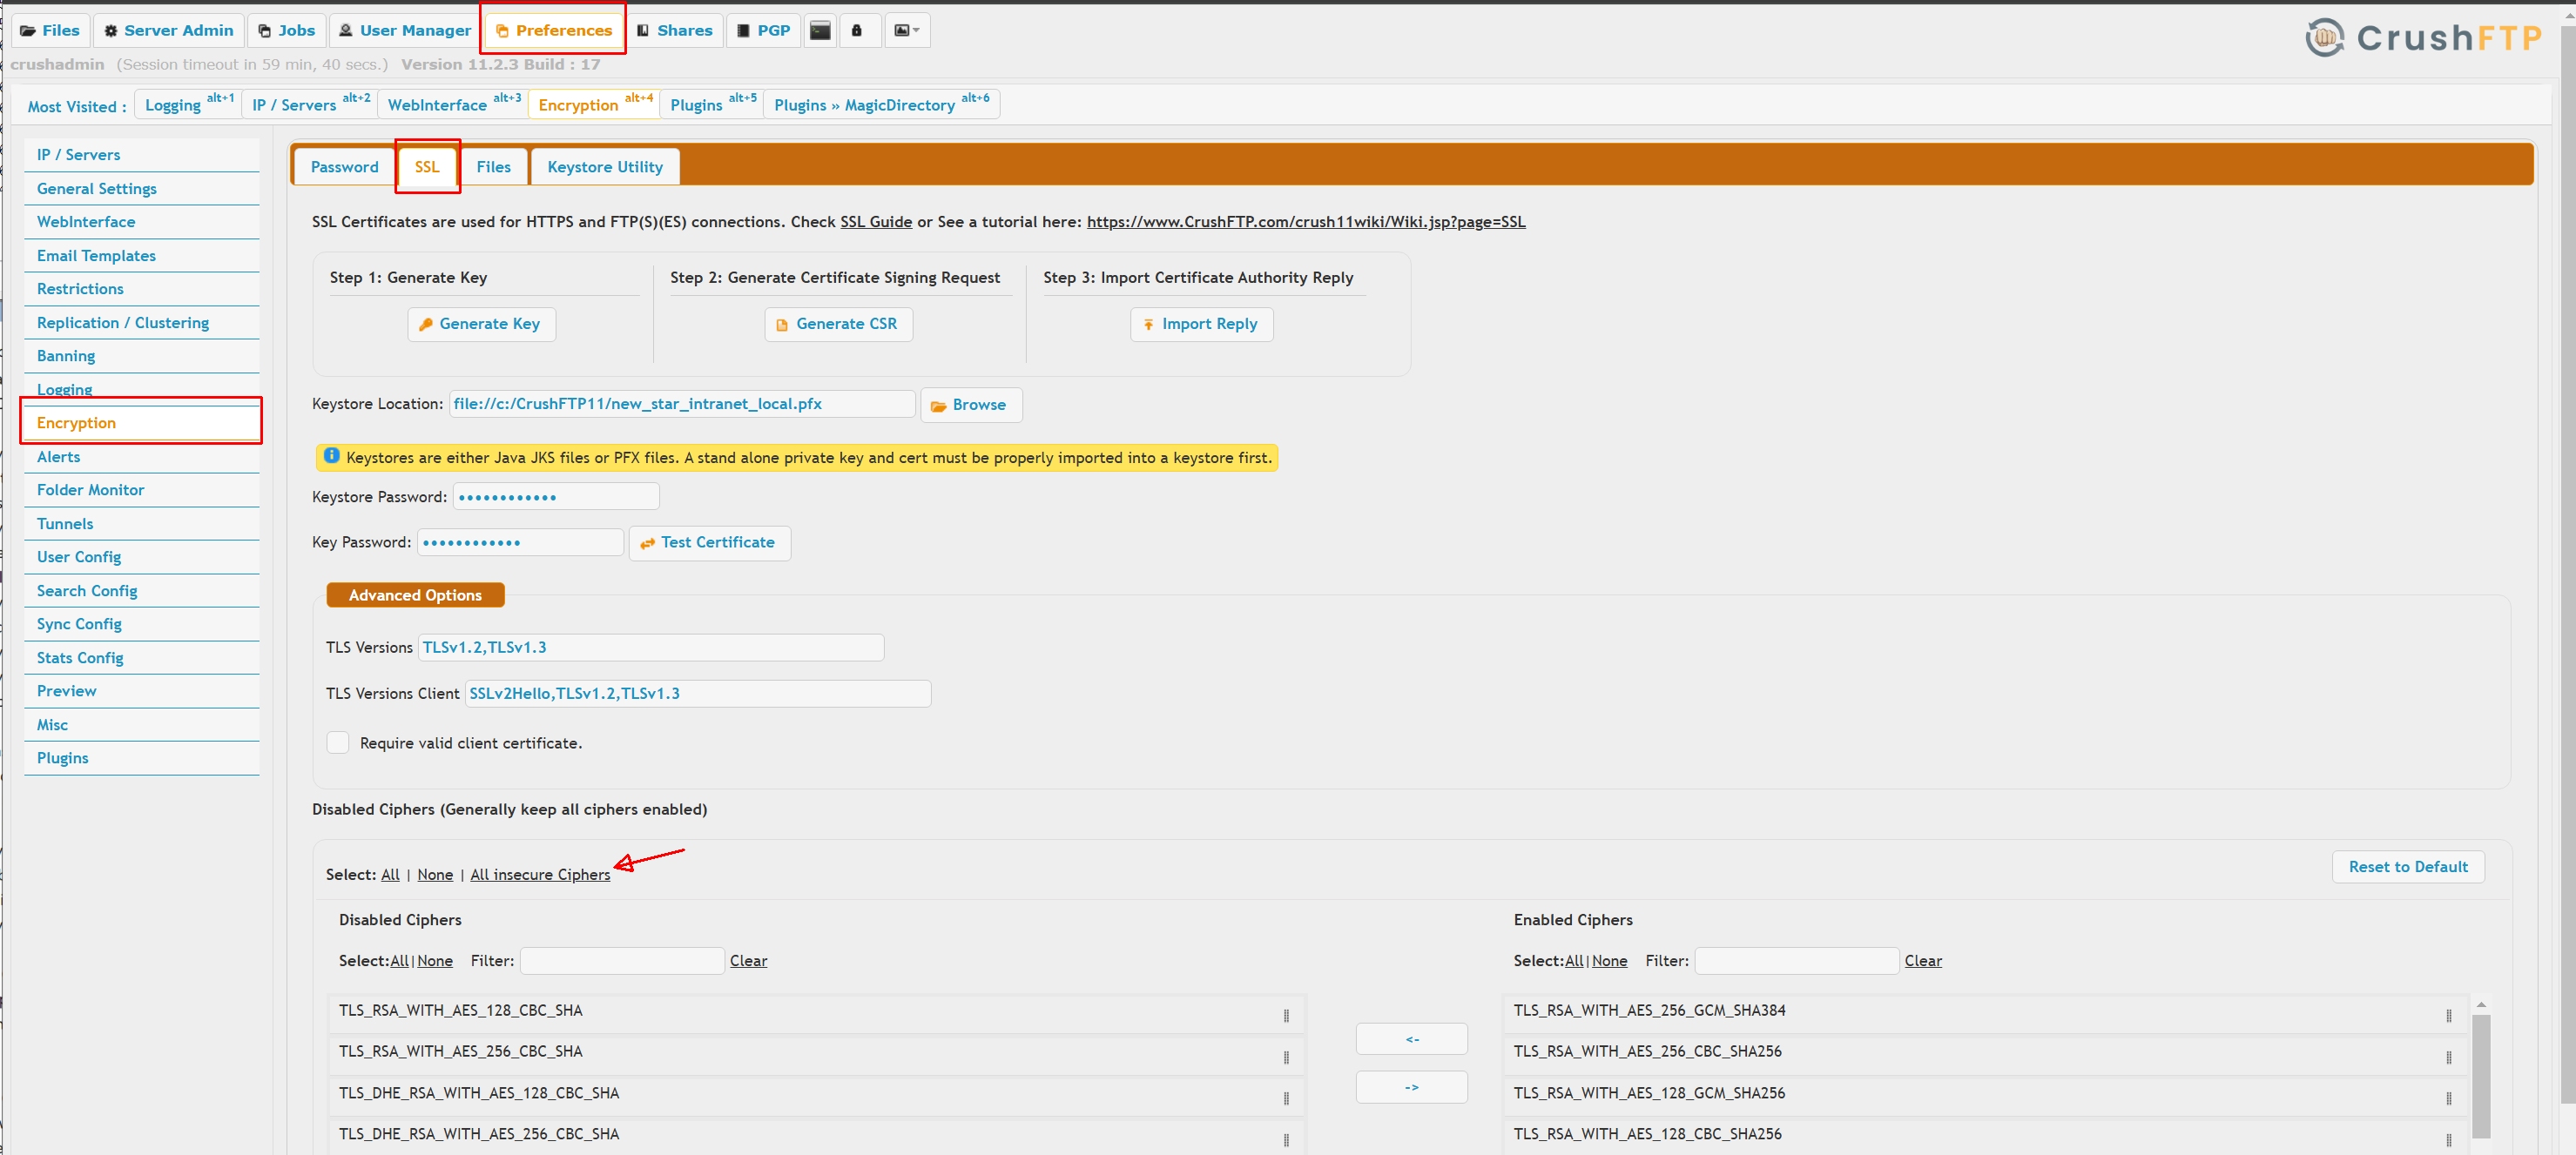Switch to the Keystore Utility sub-tab
The height and width of the screenshot is (1155, 2576).
tap(604, 167)
